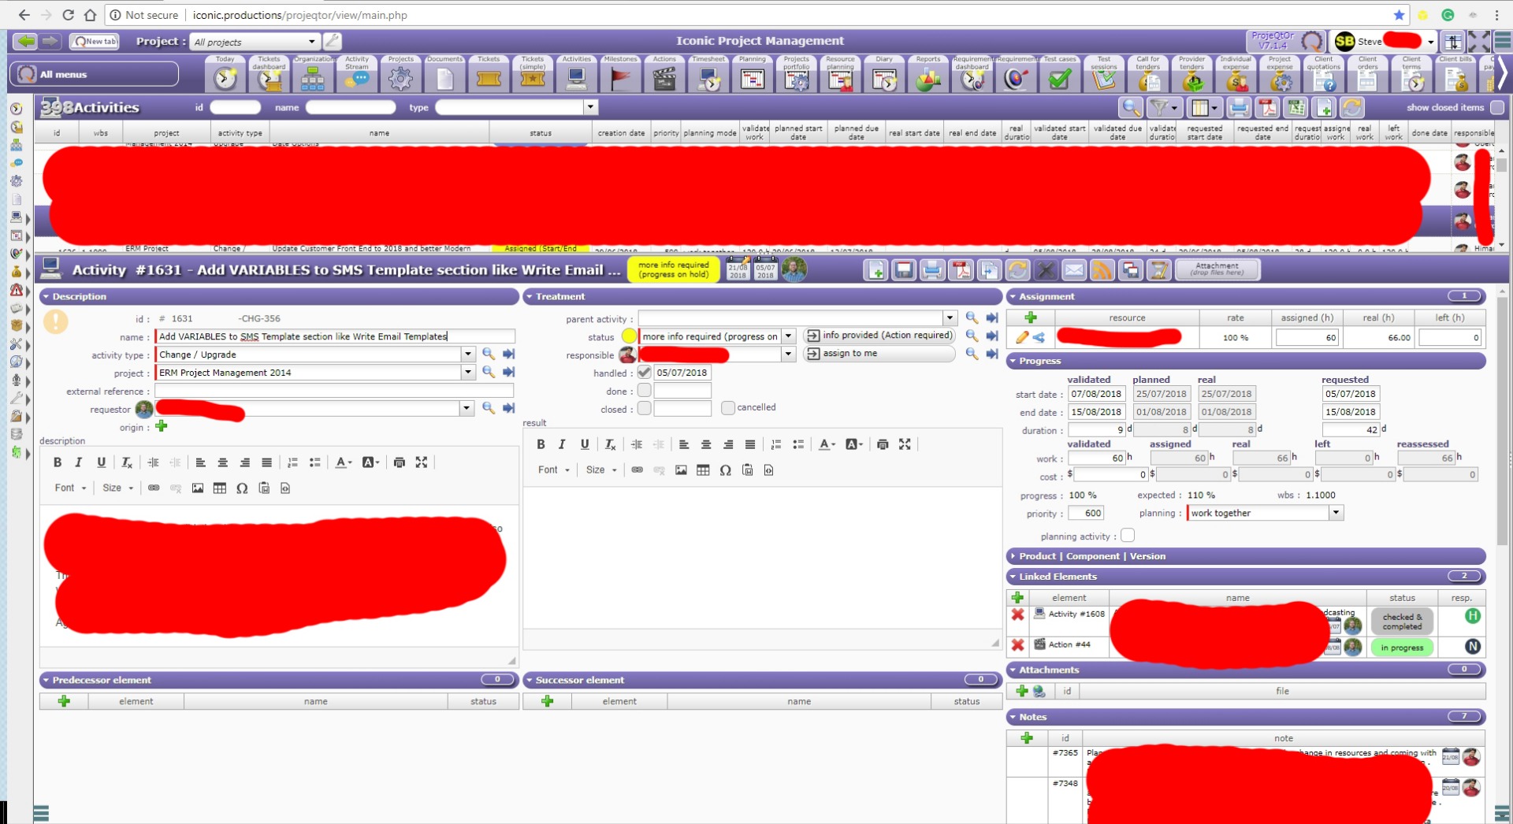
Task: Delete the activity using the X icon
Action: [x=1045, y=270]
